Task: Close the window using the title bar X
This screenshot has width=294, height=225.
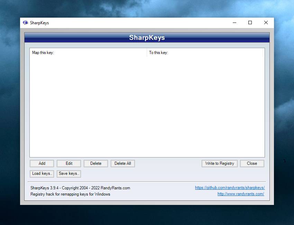Action: 266,23
